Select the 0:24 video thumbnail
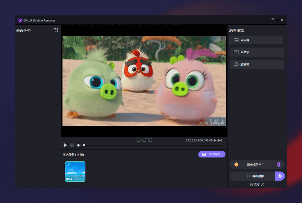 75,171
